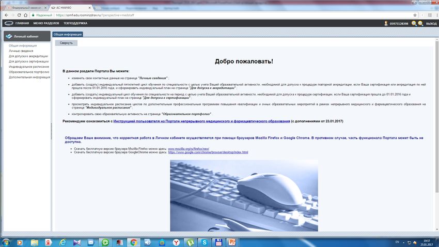Open the ГЛАВНАЯ menu item
439x247 pixels.
pos(22,23)
